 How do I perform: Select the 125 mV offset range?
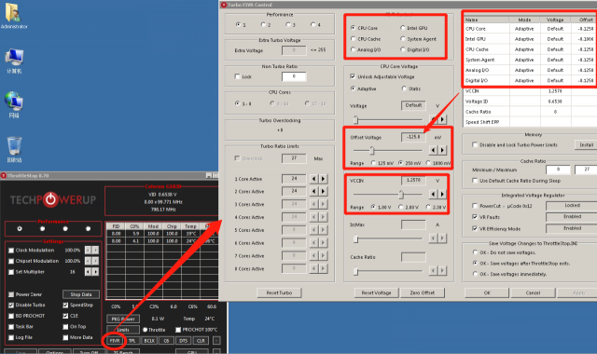[x=373, y=163]
